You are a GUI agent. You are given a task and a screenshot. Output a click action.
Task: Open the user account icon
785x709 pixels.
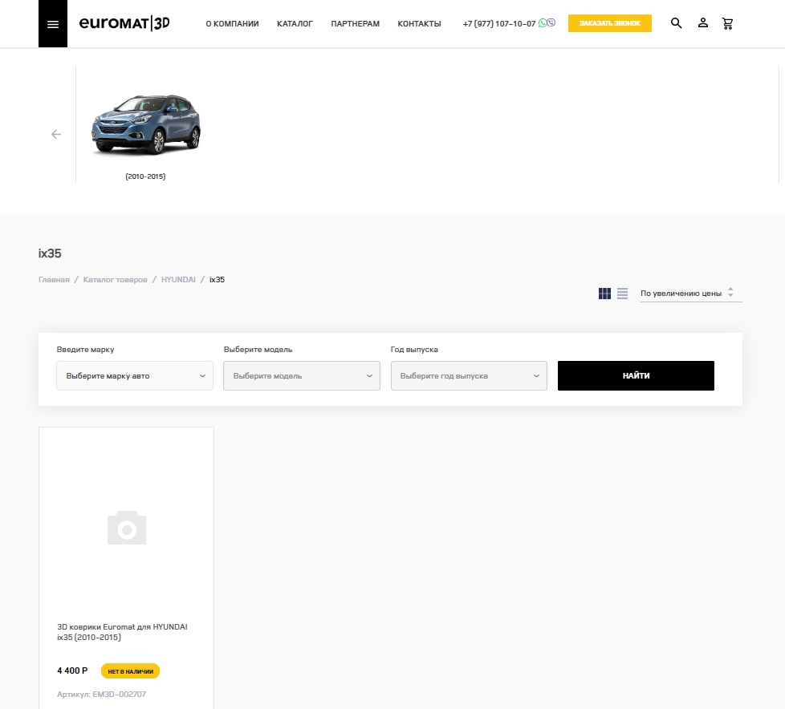[x=702, y=23]
